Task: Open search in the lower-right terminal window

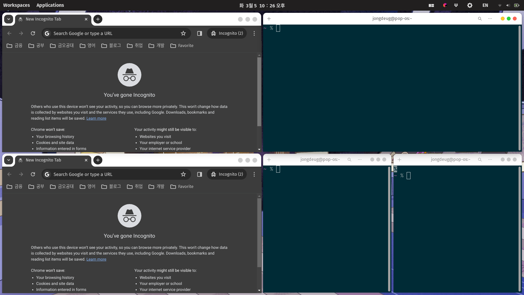Action: (x=480, y=160)
